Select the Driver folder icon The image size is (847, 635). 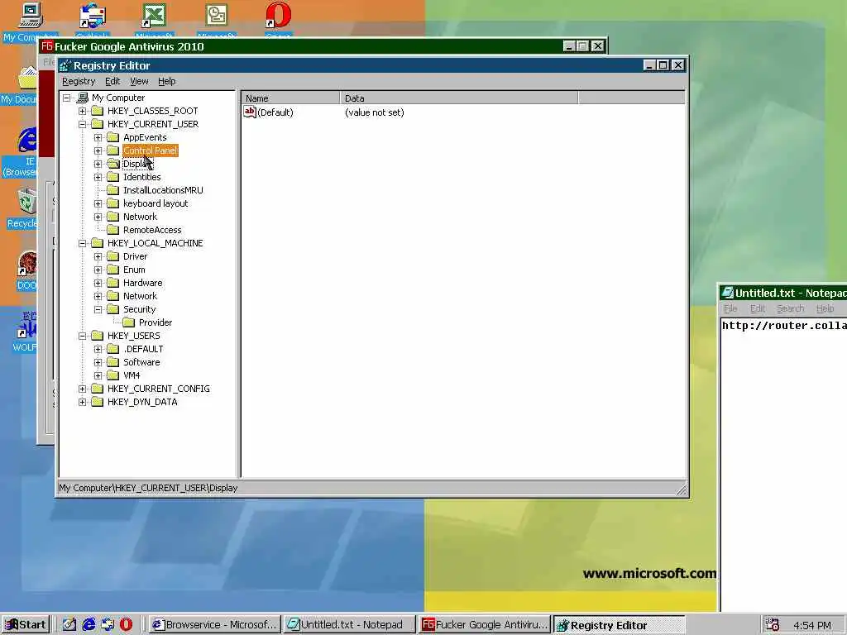[112, 256]
